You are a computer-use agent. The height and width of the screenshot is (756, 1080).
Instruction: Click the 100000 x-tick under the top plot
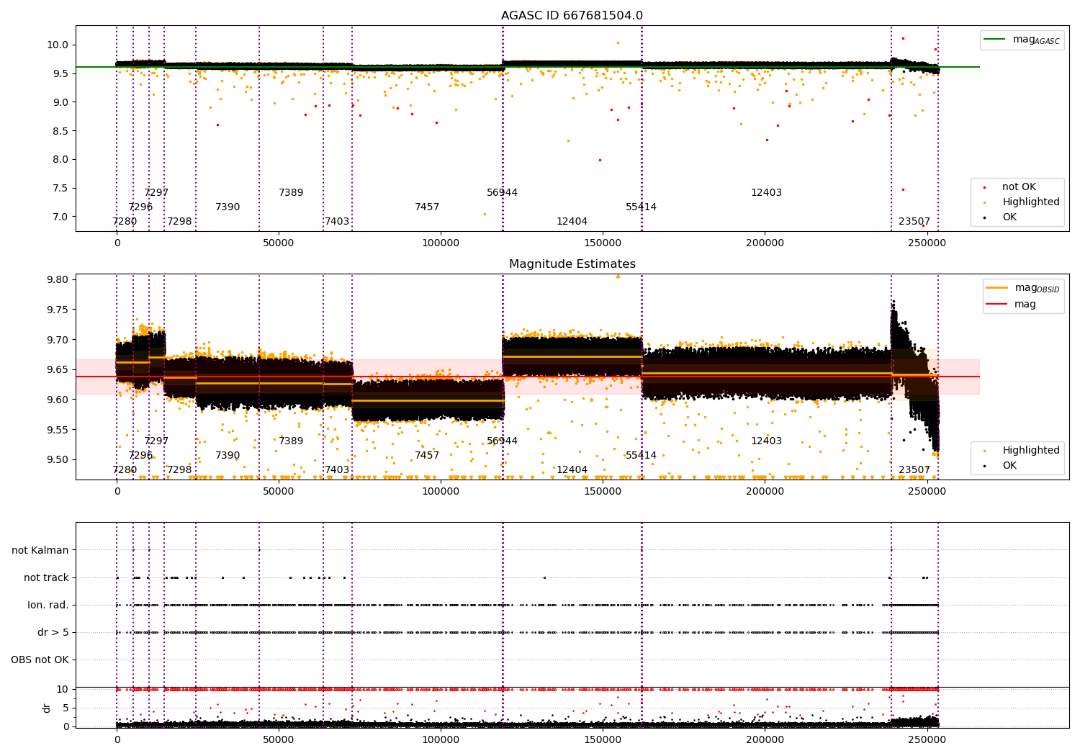(441, 243)
